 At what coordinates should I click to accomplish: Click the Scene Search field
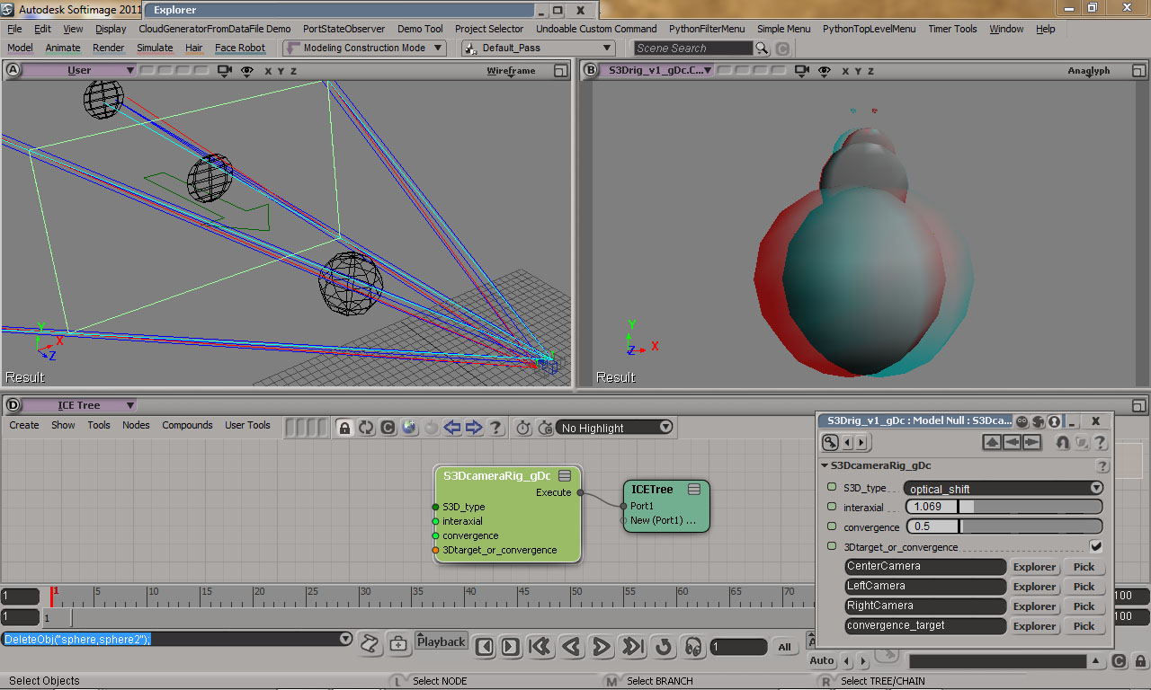[692, 49]
